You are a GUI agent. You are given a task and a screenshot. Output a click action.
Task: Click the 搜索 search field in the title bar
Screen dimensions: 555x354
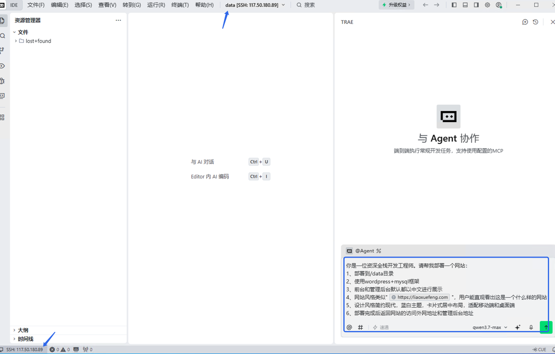306,5
